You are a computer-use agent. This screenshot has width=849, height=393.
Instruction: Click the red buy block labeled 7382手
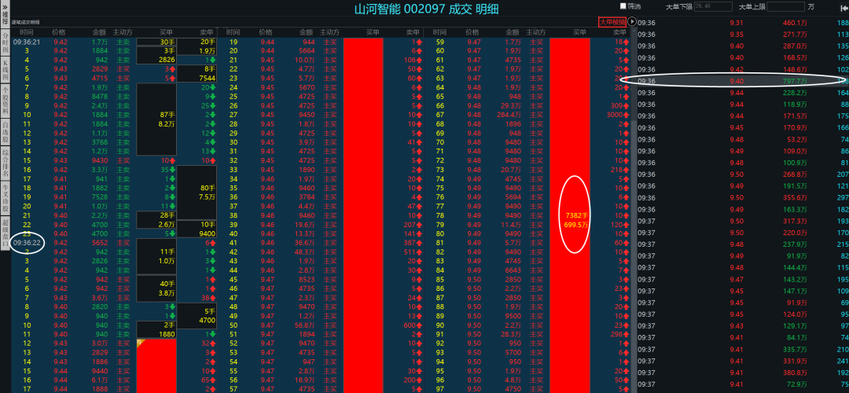pyautogui.click(x=569, y=214)
